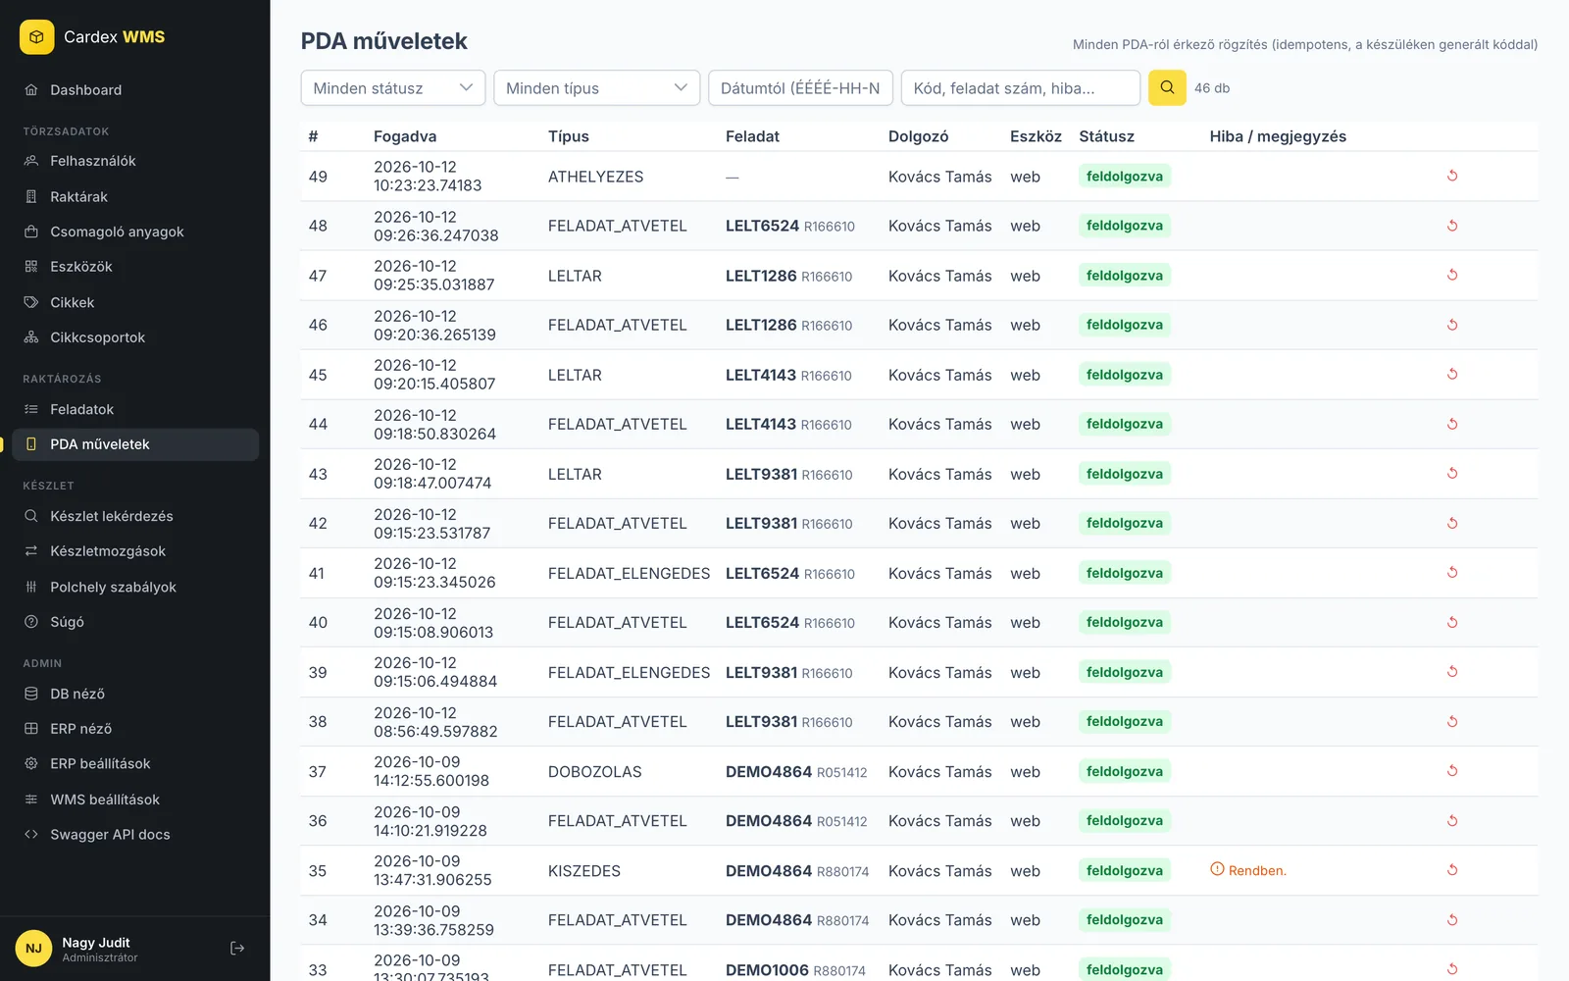1569x981 pixels.
Task: Click retry icon for row 41 FELADAT_ELENGEDES
Action: pyautogui.click(x=1452, y=572)
